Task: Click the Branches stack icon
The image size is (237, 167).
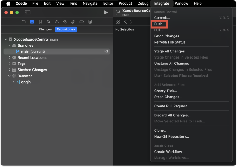Action: [x=14, y=45]
